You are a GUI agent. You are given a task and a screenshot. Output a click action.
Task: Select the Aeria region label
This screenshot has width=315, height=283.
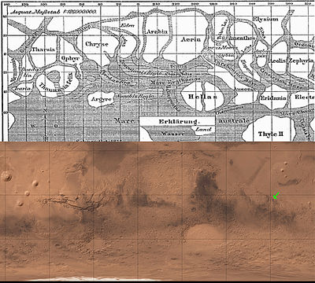(191, 39)
